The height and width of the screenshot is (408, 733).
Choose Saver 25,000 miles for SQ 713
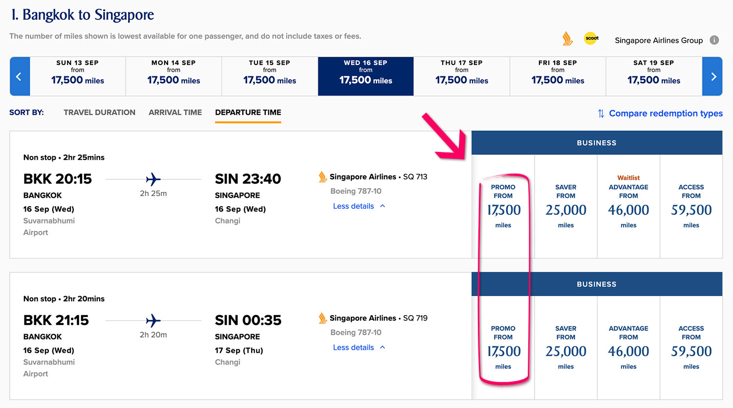[x=566, y=206]
